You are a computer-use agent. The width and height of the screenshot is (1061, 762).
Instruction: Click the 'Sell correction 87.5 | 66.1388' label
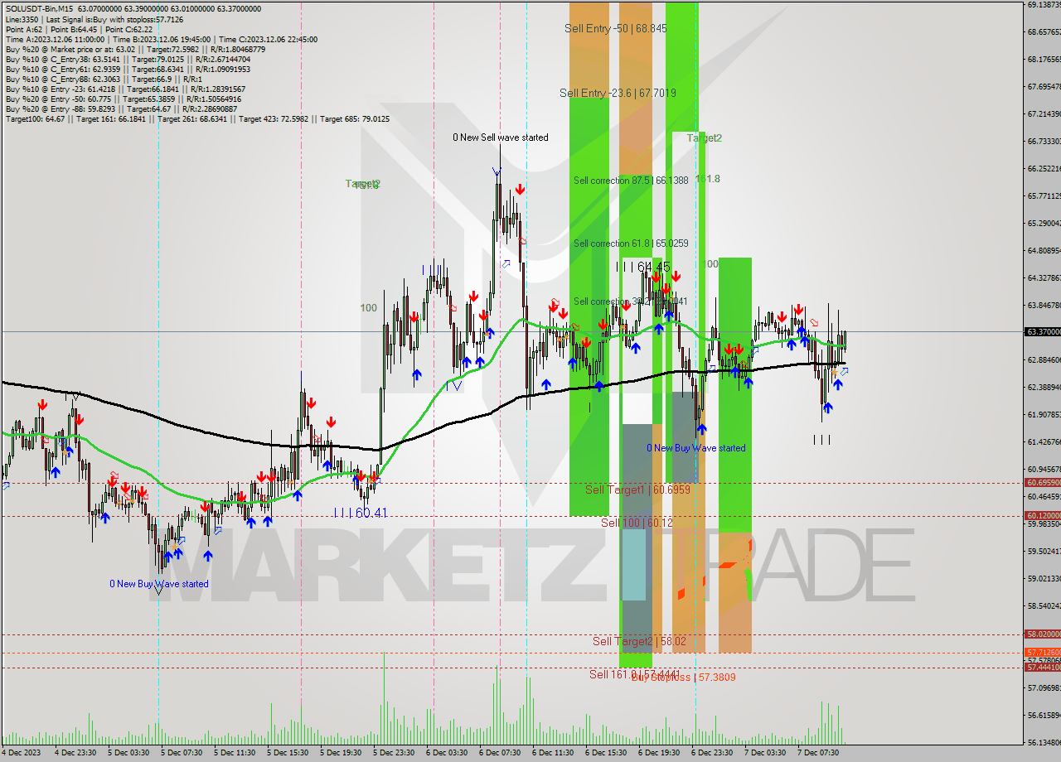click(x=631, y=180)
